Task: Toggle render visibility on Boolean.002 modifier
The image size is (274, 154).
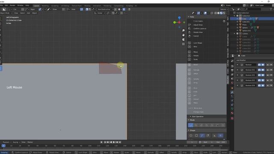Action: click(x=259, y=75)
